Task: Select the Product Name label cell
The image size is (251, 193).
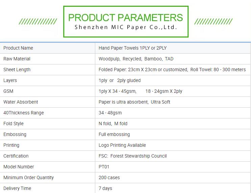Action: click(x=48, y=48)
